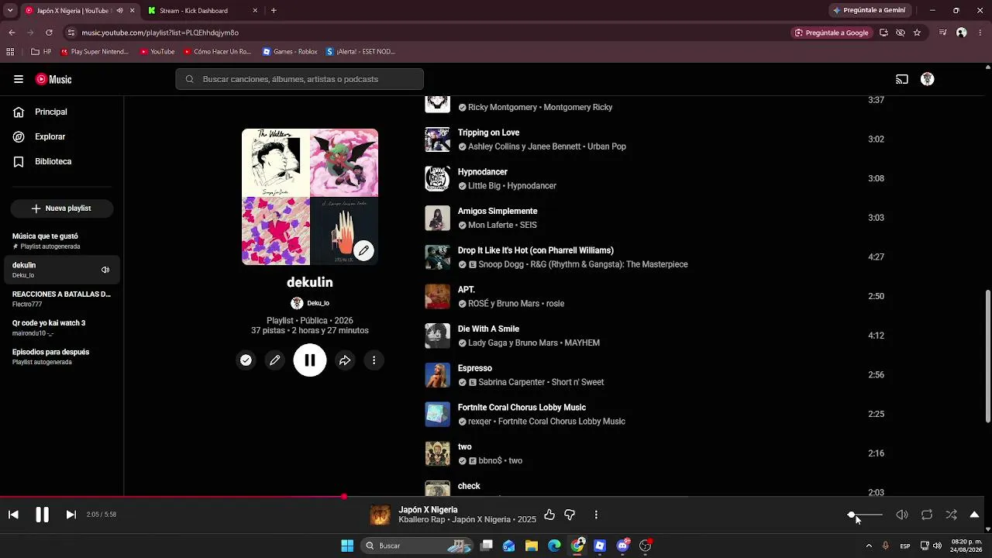This screenshot has width=992, height=558.
Task: Select Explorar in the sidebar
Action: [x=62, y=136]
